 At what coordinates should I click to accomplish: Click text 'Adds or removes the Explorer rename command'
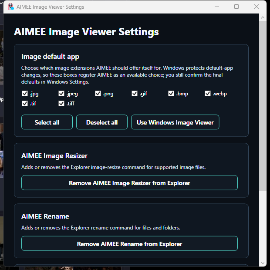[x=78, y=228]
